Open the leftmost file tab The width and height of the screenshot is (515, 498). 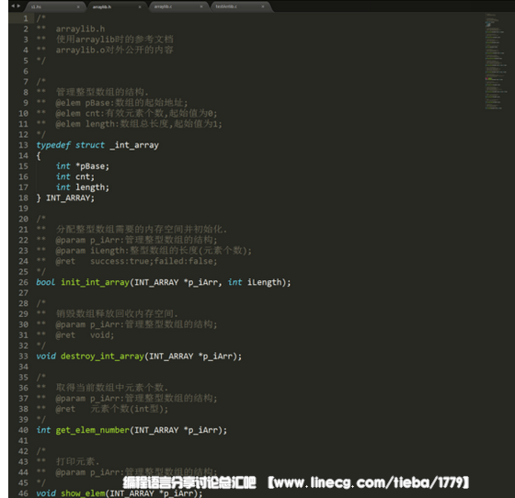tap(56, 6)
